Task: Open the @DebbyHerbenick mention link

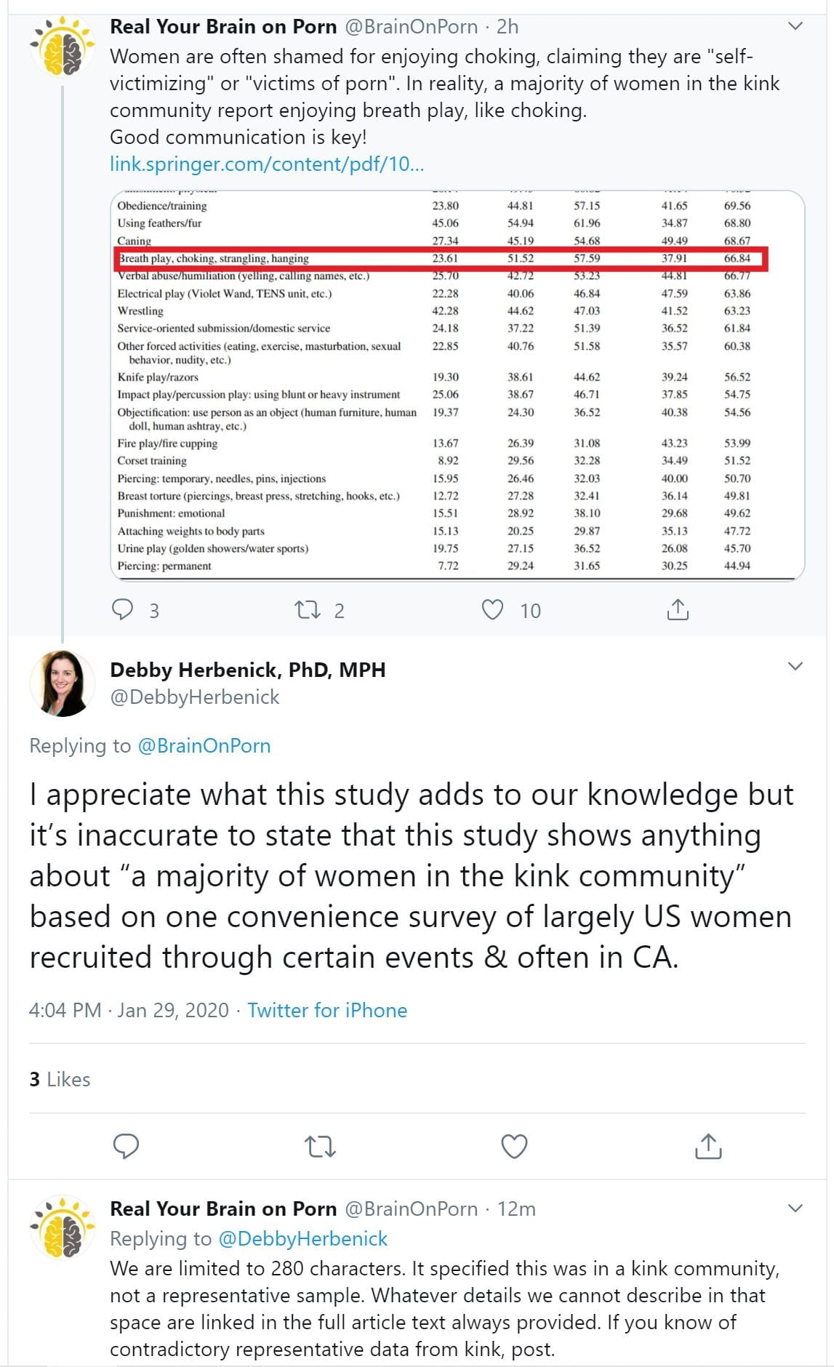Action: pos(302,1238)
